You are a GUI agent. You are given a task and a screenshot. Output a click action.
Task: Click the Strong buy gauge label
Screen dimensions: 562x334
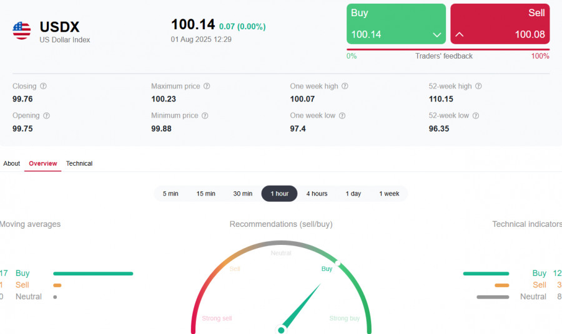345,318
